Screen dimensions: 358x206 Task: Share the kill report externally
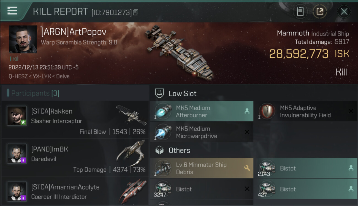click(x=320, y=12)
